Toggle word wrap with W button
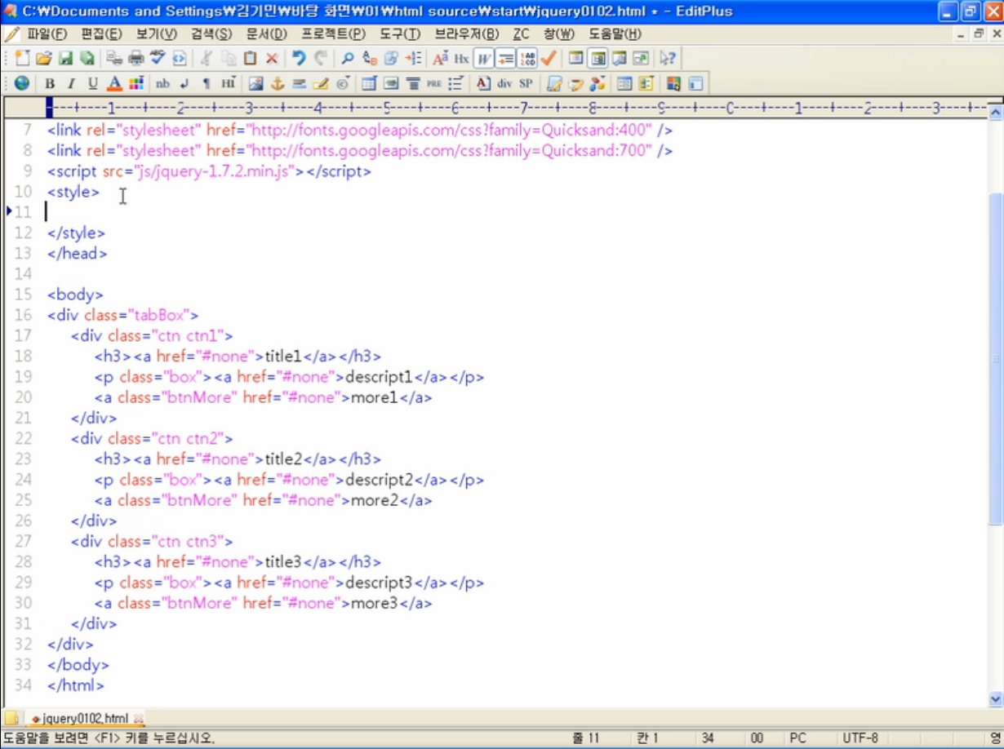The image size is (1004, 749). pos(484,58)
